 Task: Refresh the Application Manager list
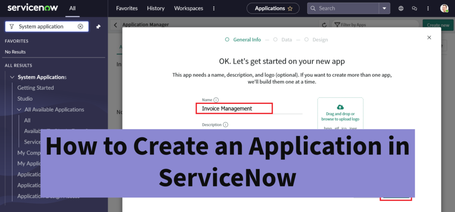[x=324, y=25]
